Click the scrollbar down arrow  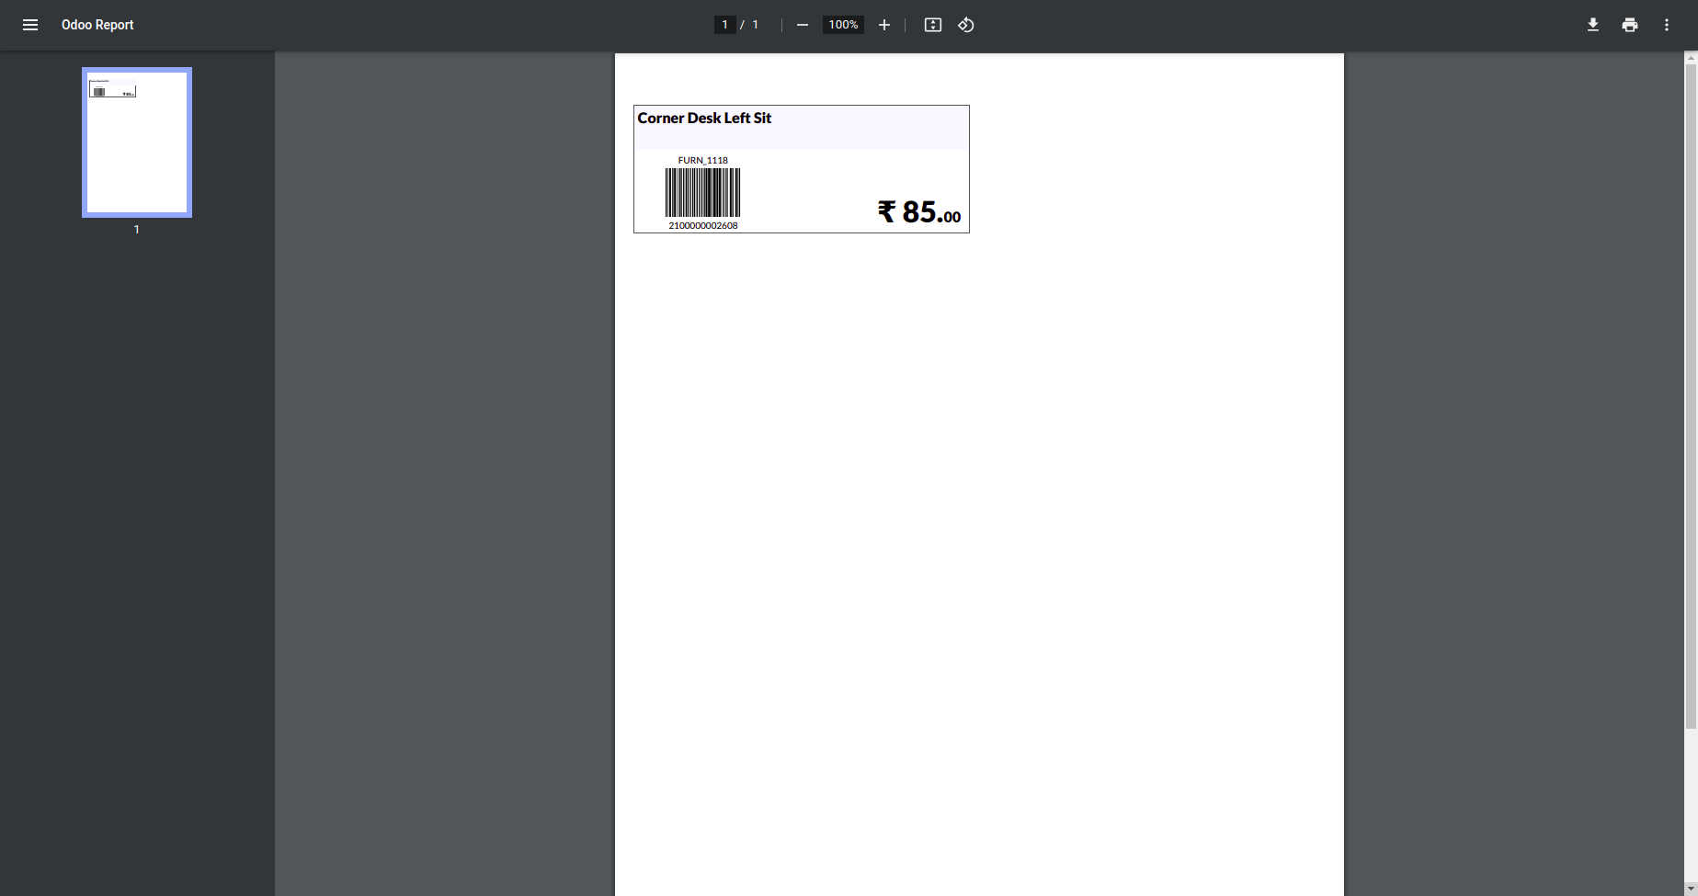click(1691, 890)
